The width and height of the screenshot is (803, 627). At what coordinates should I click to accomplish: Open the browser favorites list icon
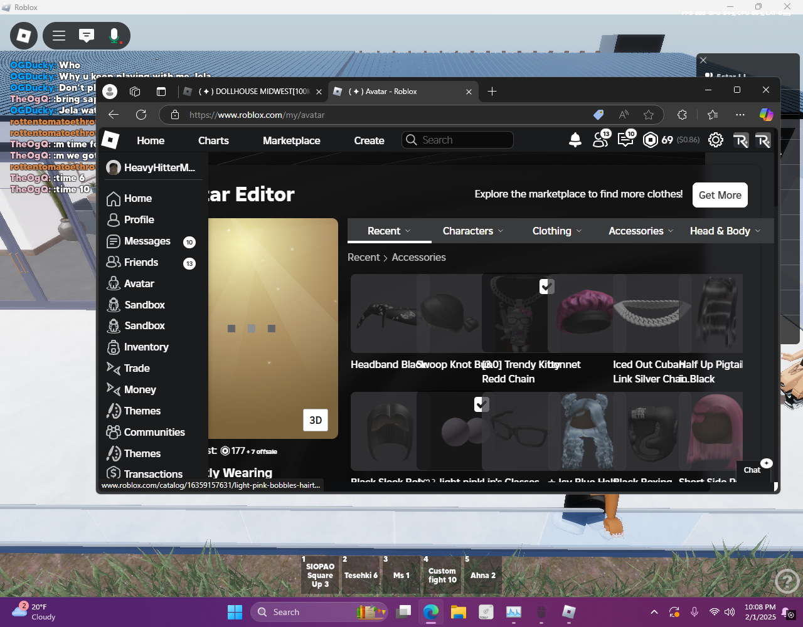click(x=713, y=115)
